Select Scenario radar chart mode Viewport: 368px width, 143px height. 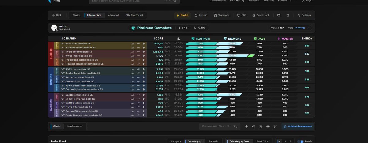tap(213, 141)
